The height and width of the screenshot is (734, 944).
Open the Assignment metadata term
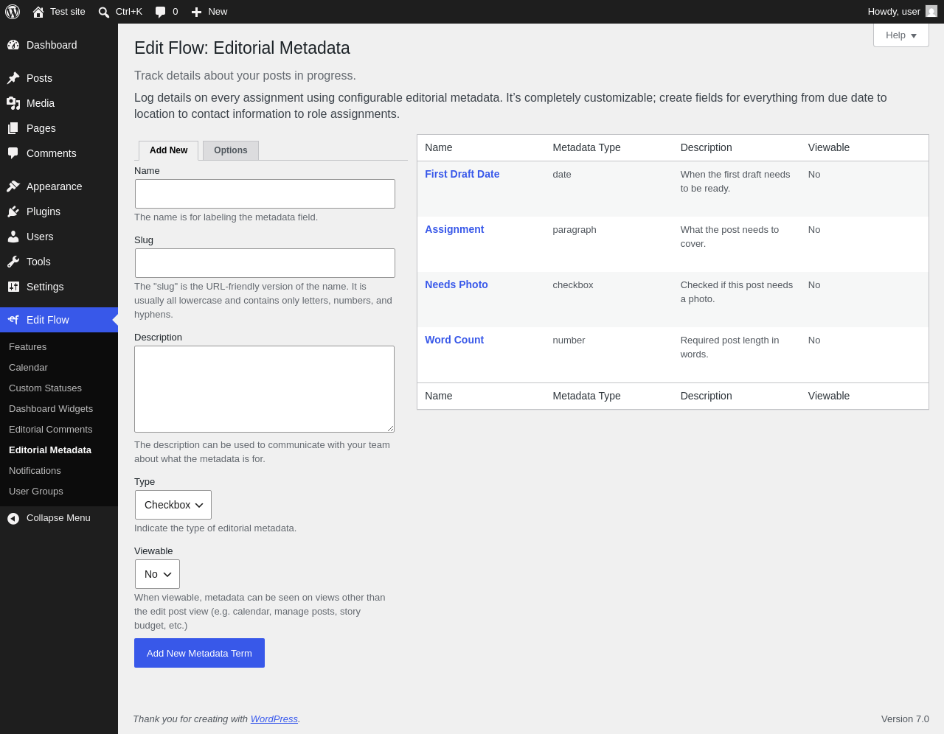[454, 229]
